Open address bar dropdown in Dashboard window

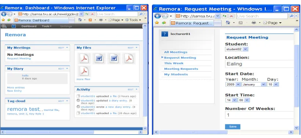point(81,14)
